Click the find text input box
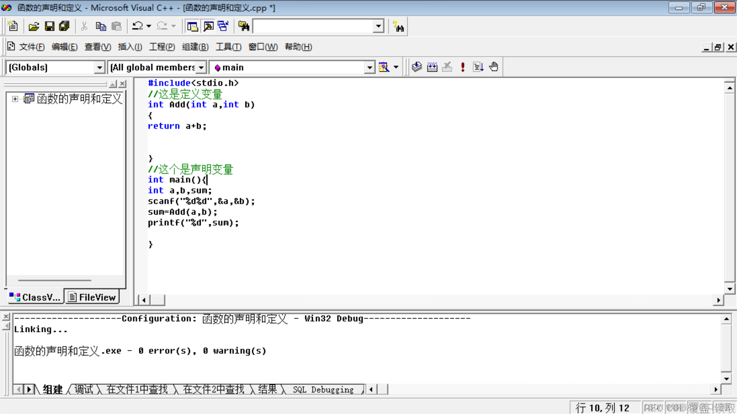The image size is (737, 414). 313,26
